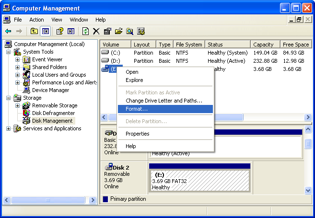Expand Performance Logs and Alerts node
The width and height of the screenshot is (315, 218).
(17, 82)
